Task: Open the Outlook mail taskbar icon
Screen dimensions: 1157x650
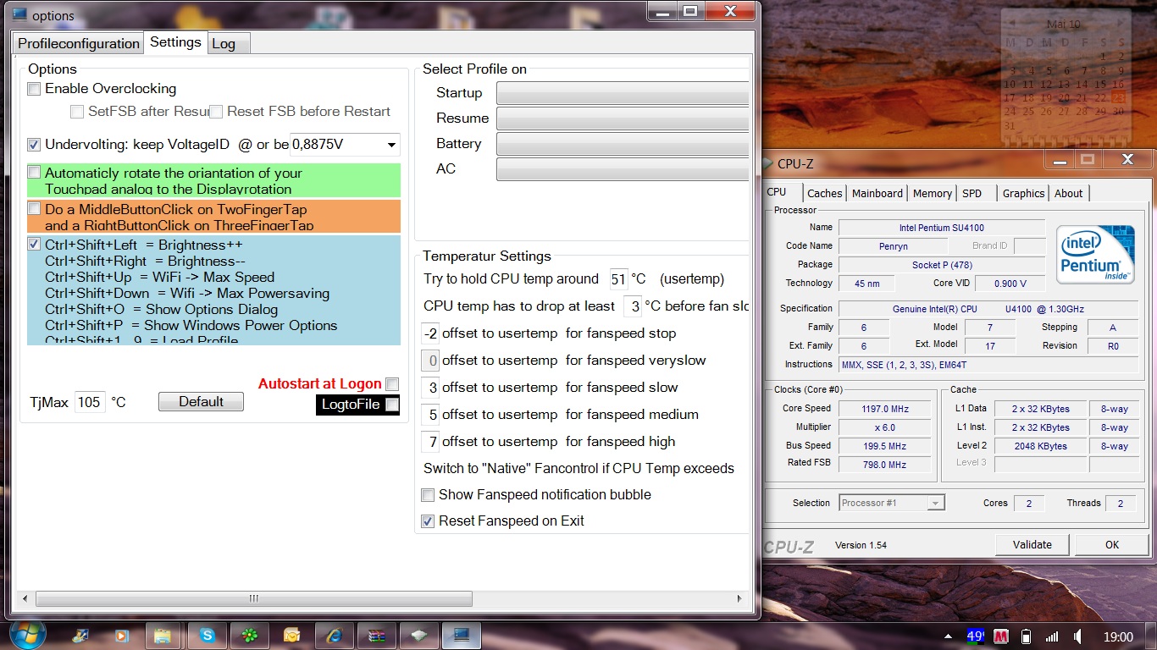Action: tap(291, 636)
